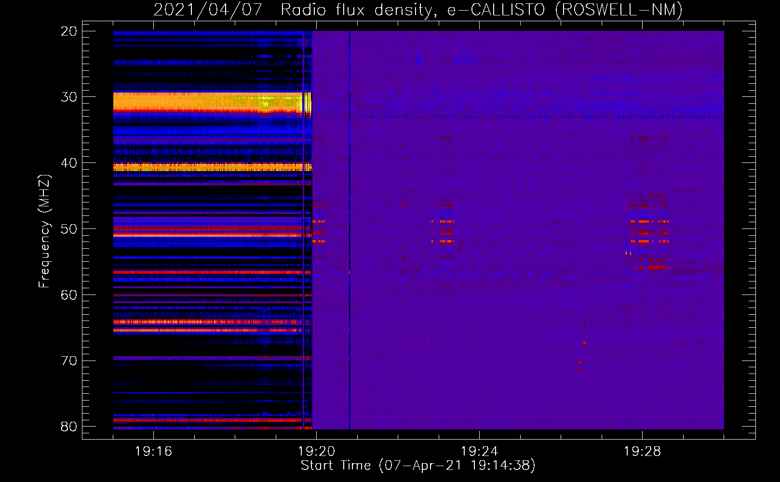Click the time tick label '19:28'
Screen dimensions: 780x482
click(642, 452)
